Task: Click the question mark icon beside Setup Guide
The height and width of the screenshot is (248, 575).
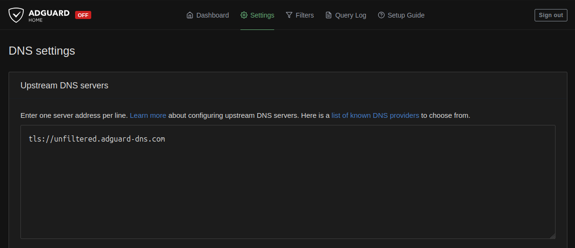Action: (x=381, y=15)
